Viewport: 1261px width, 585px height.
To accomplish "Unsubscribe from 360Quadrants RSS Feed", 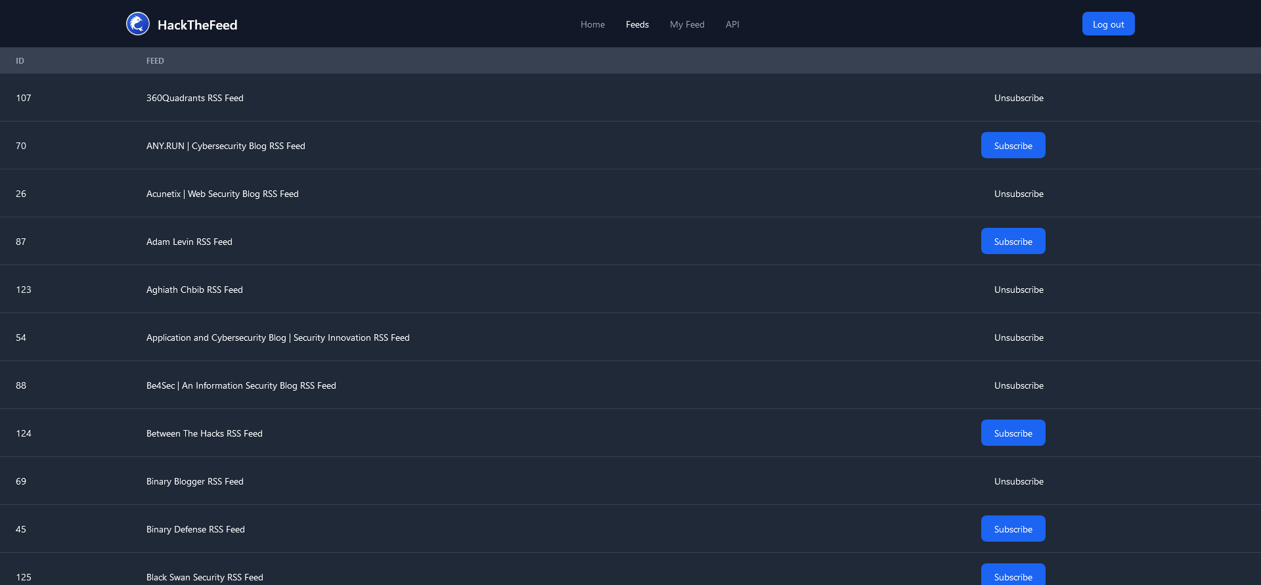I will [1019, 98].
